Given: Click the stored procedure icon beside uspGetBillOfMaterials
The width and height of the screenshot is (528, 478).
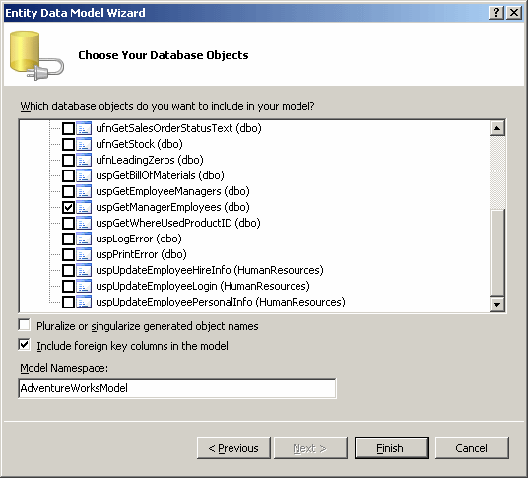Looking at the screenshot, I should [x=84, y=175].
